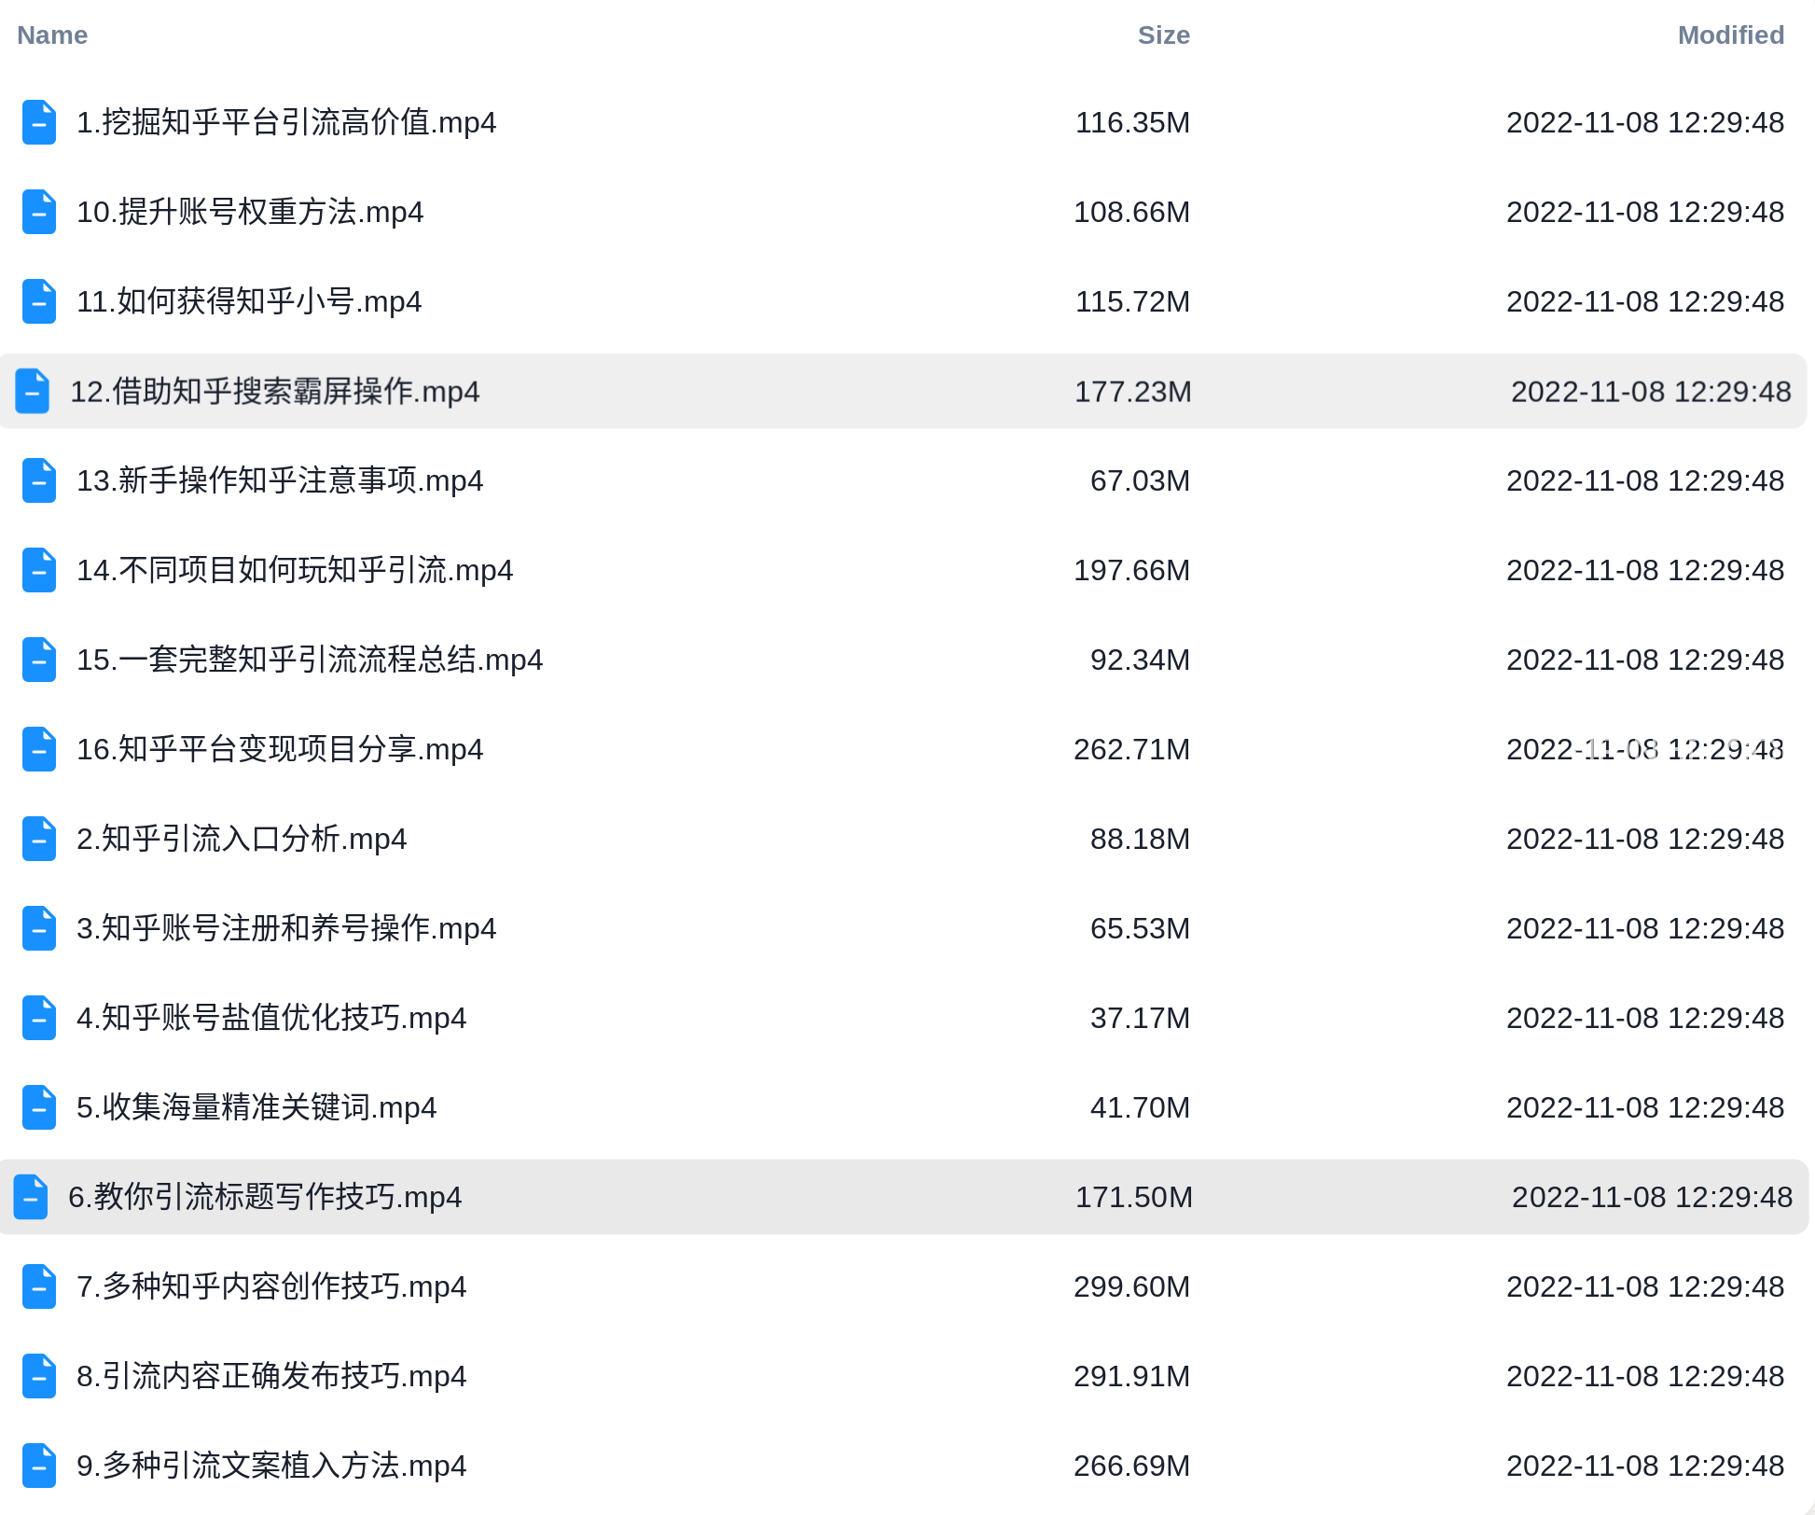1815x1515 pixels.
Task: Click file icon for 1.挖掘知乎平台引流高价值.mp4
Action: 39,122
